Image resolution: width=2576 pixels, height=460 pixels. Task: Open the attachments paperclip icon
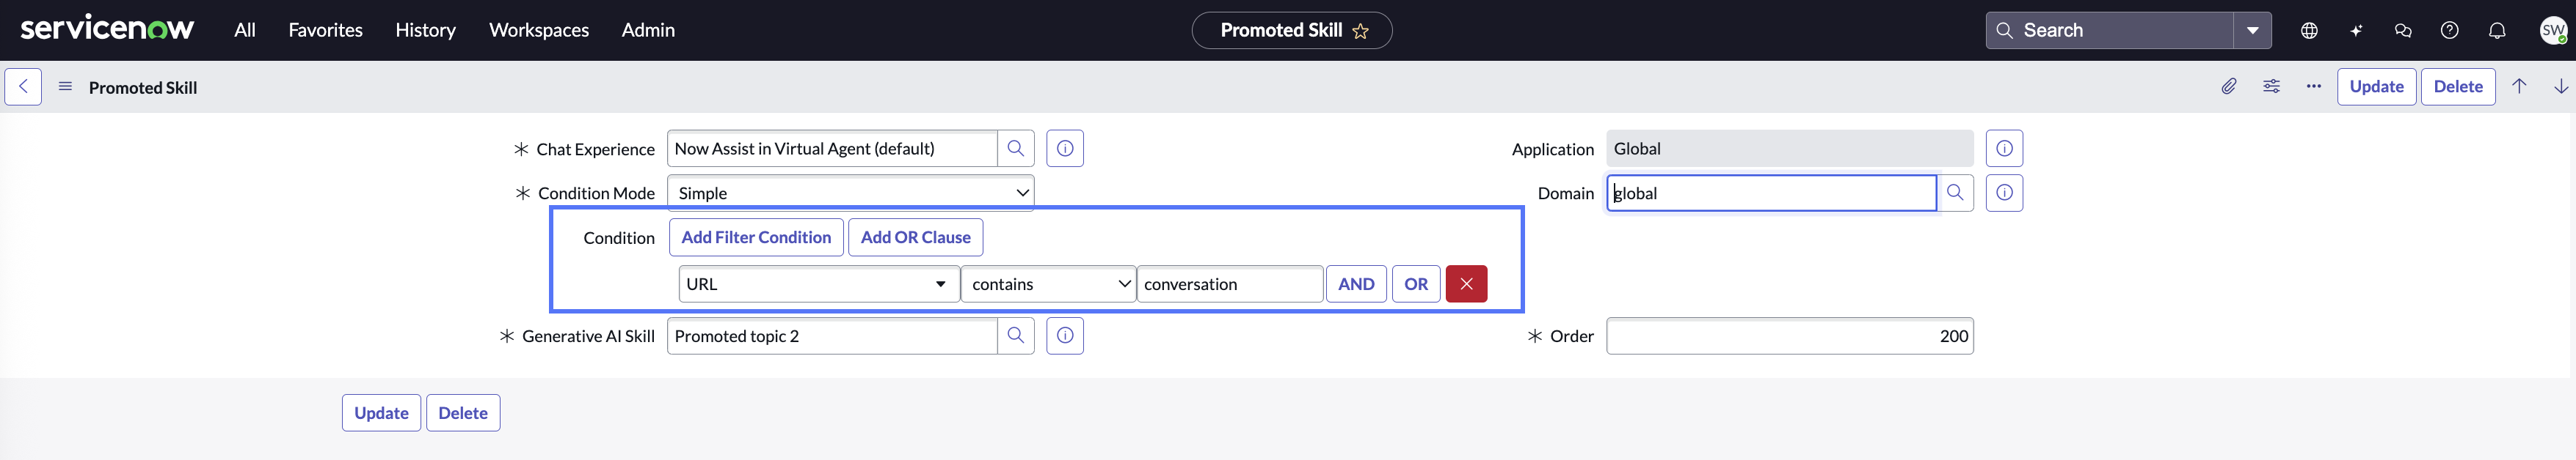[x=2229, y=87]
